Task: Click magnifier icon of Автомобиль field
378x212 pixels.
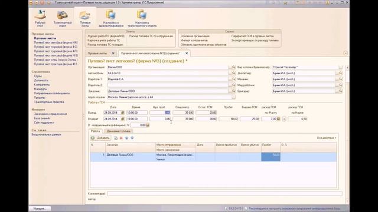Action: (234, 73)
